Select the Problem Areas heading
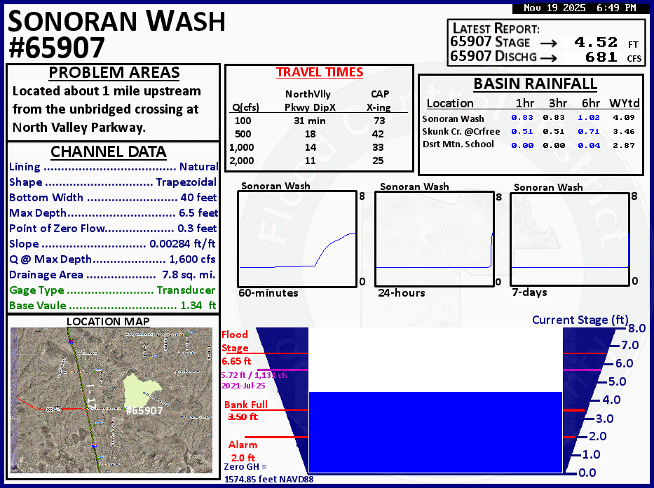Screen dimensions: 654x488 click(114, 72)
